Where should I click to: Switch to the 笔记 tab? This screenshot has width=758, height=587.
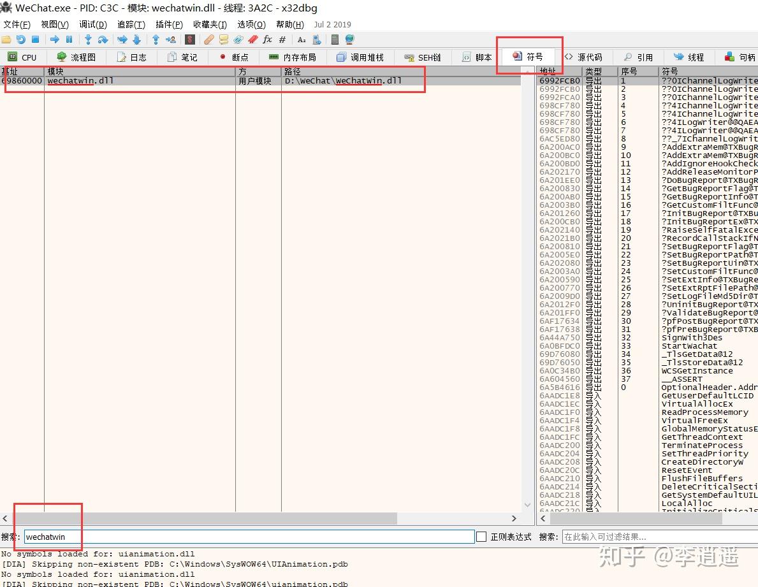point(182,57)
